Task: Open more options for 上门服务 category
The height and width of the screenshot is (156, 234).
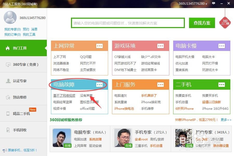Action: pos(160,85)
